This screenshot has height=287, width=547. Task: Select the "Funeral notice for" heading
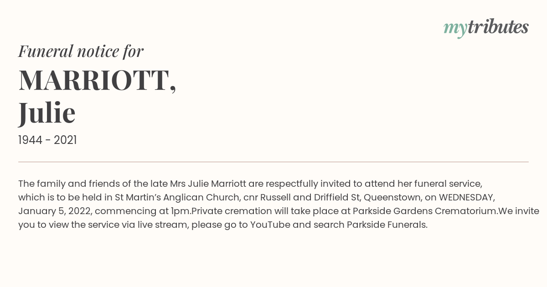point(81,51)
